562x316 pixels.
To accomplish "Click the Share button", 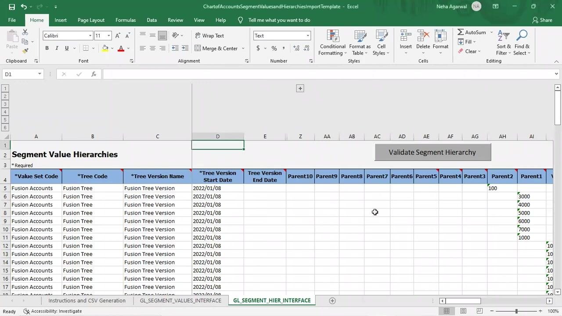I will 542,20.
